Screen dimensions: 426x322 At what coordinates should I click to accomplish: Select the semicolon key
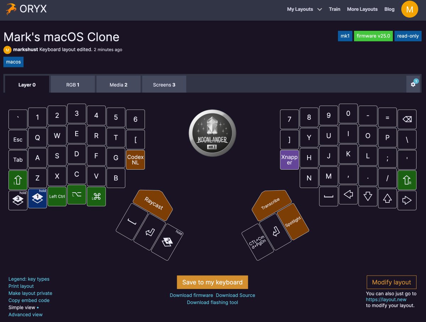(x=387, y=158)
